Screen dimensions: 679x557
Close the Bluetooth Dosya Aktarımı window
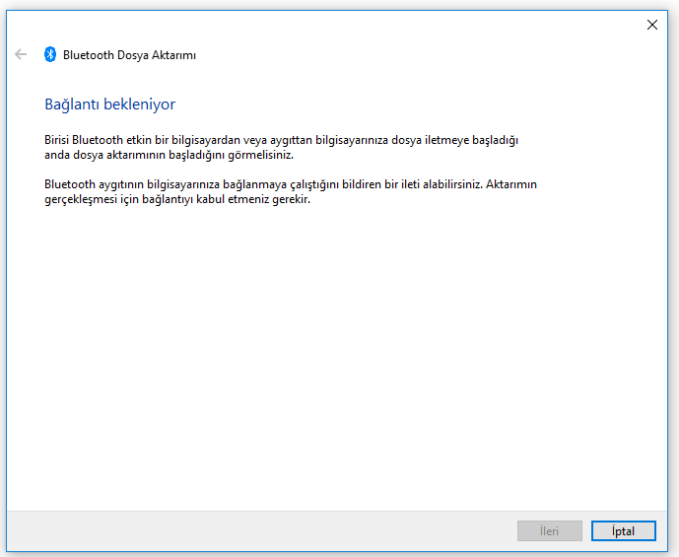click(651, 25)
